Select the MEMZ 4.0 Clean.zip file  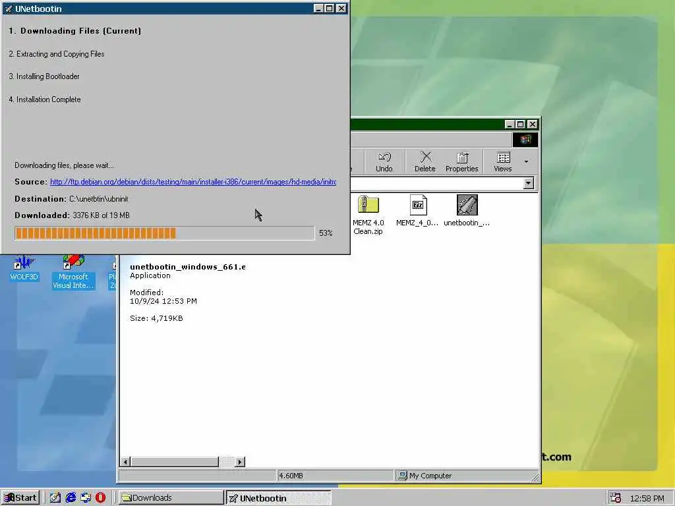(368, 215)
